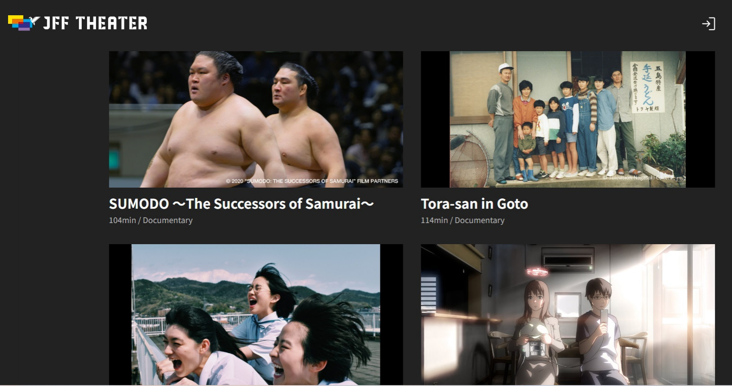Screen dimensions: 732x386
Task: Click the 104min / Documentary label
Action: (x=151, y=220)
